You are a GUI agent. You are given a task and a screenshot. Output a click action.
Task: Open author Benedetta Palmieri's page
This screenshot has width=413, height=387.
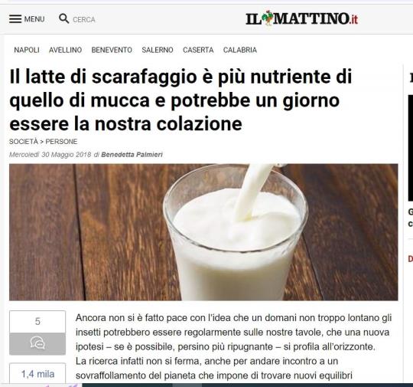click(132, 155)
